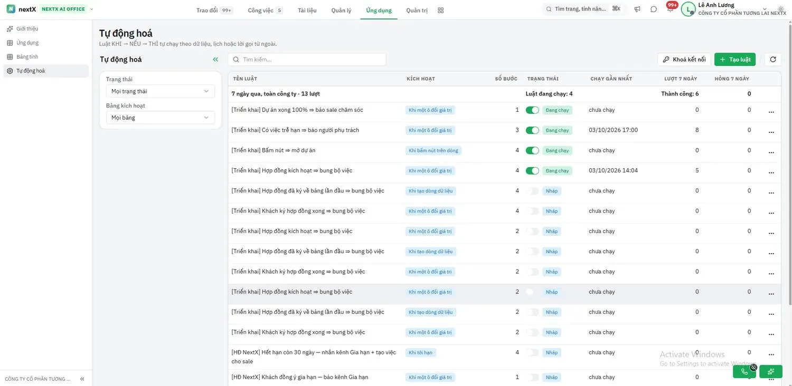The height and width of the screenshot is (386, 792).
Task: Enable the 'Khách đồng ý gia hạn' rule switch
Action: (x=532, y=377)
